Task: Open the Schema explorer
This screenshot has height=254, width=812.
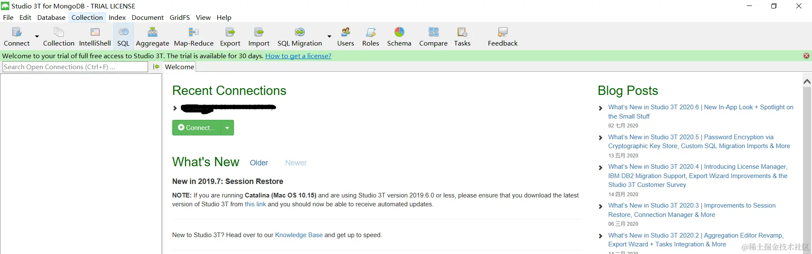Action: coord(399,37)
